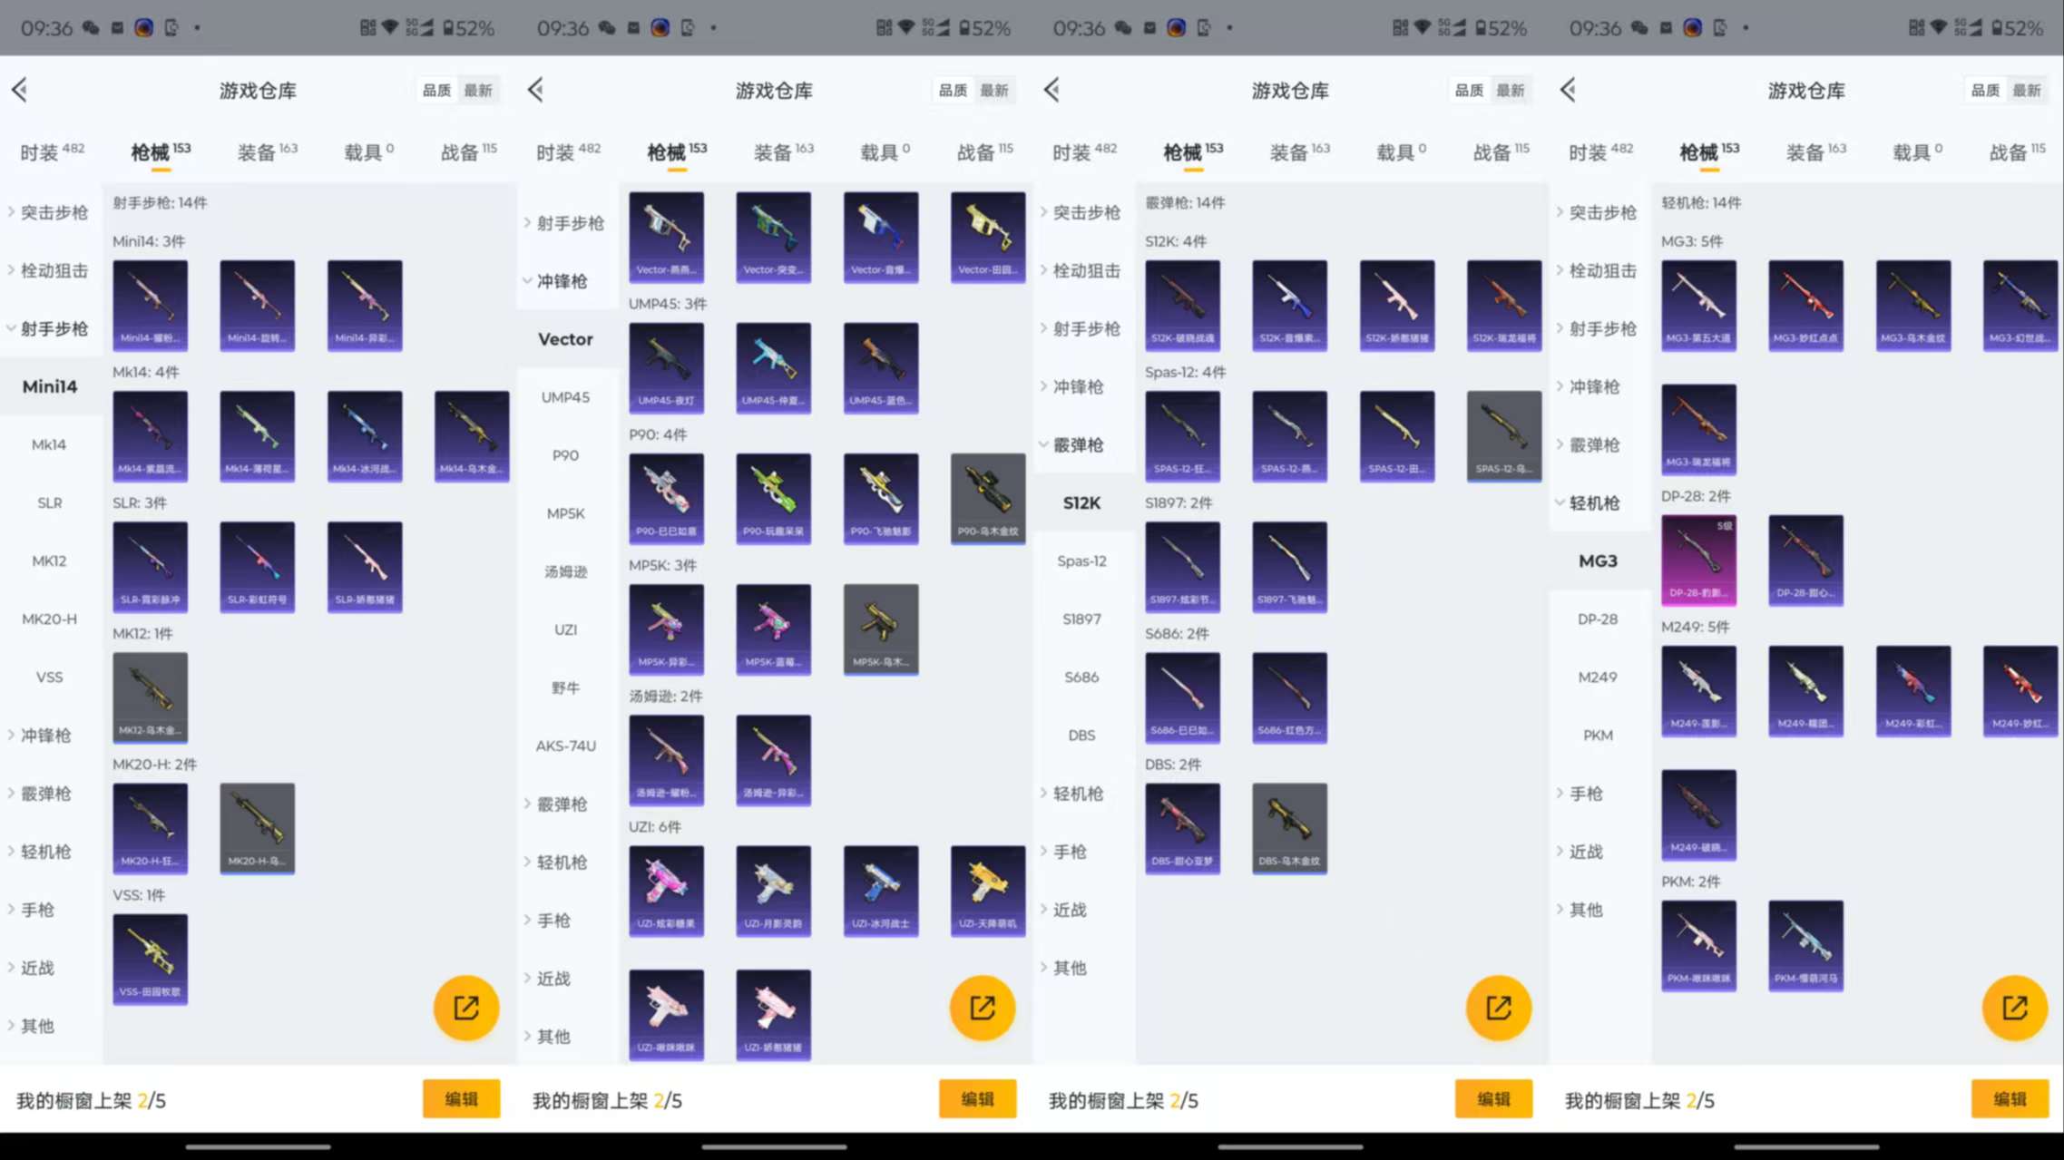Collapse the expanded 霰弹枪 category
Image resolution: width=2064 pixels, height=1160 pixels.
coord(1077,444)
